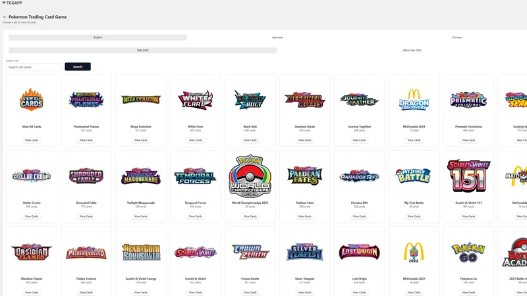Open the Pokemon Go set logo

click(468, 252)
